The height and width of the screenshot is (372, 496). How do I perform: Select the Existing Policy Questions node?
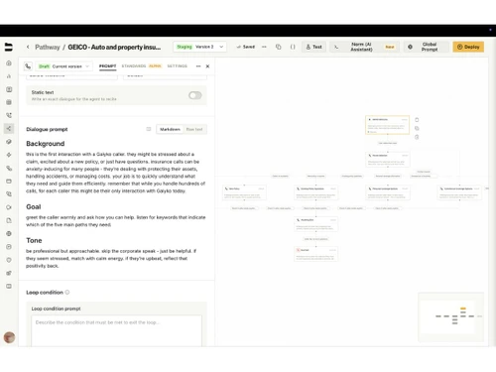tap(315, 192)
